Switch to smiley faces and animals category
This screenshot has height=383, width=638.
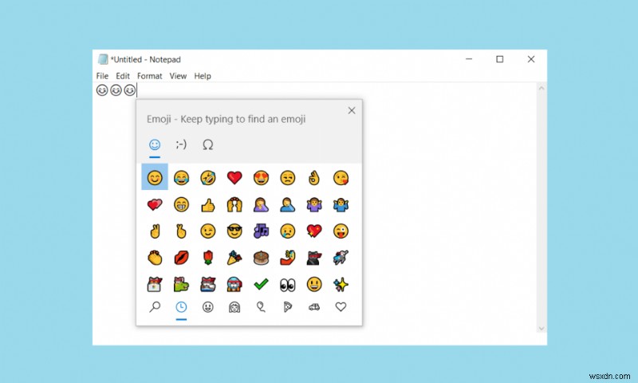[208, 307]
